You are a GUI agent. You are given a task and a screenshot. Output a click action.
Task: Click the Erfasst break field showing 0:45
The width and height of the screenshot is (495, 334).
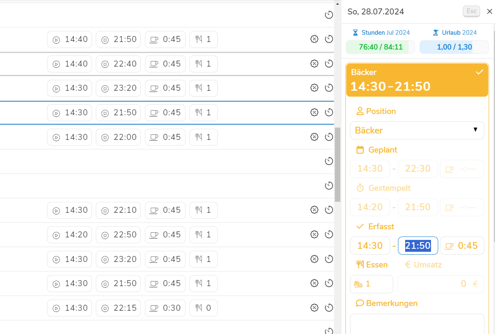coord(462,245)
